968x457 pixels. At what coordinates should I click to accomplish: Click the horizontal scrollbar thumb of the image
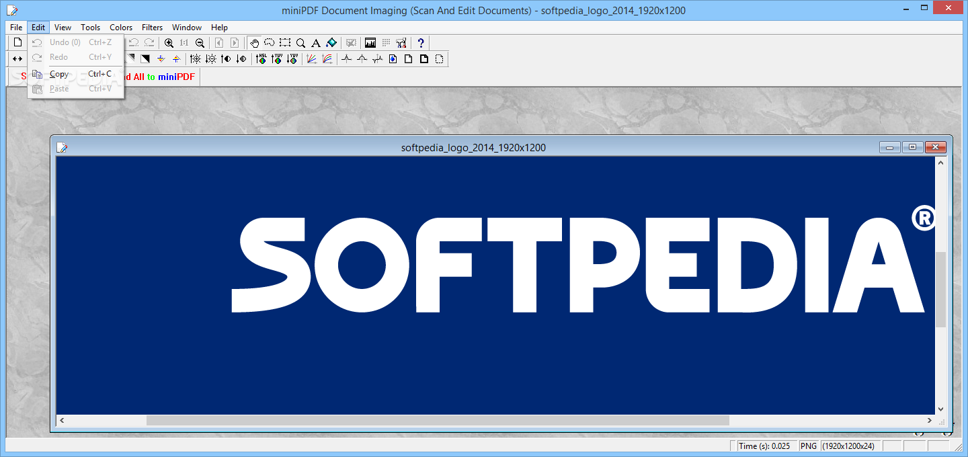pyautogui.click(x=438, y=420)
